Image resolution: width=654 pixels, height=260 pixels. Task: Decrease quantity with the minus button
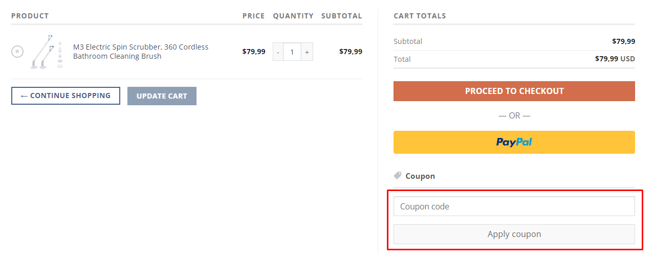[x=278, y=52]
